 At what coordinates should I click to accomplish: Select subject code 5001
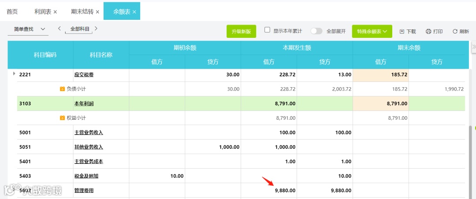(x=25, y=133)
